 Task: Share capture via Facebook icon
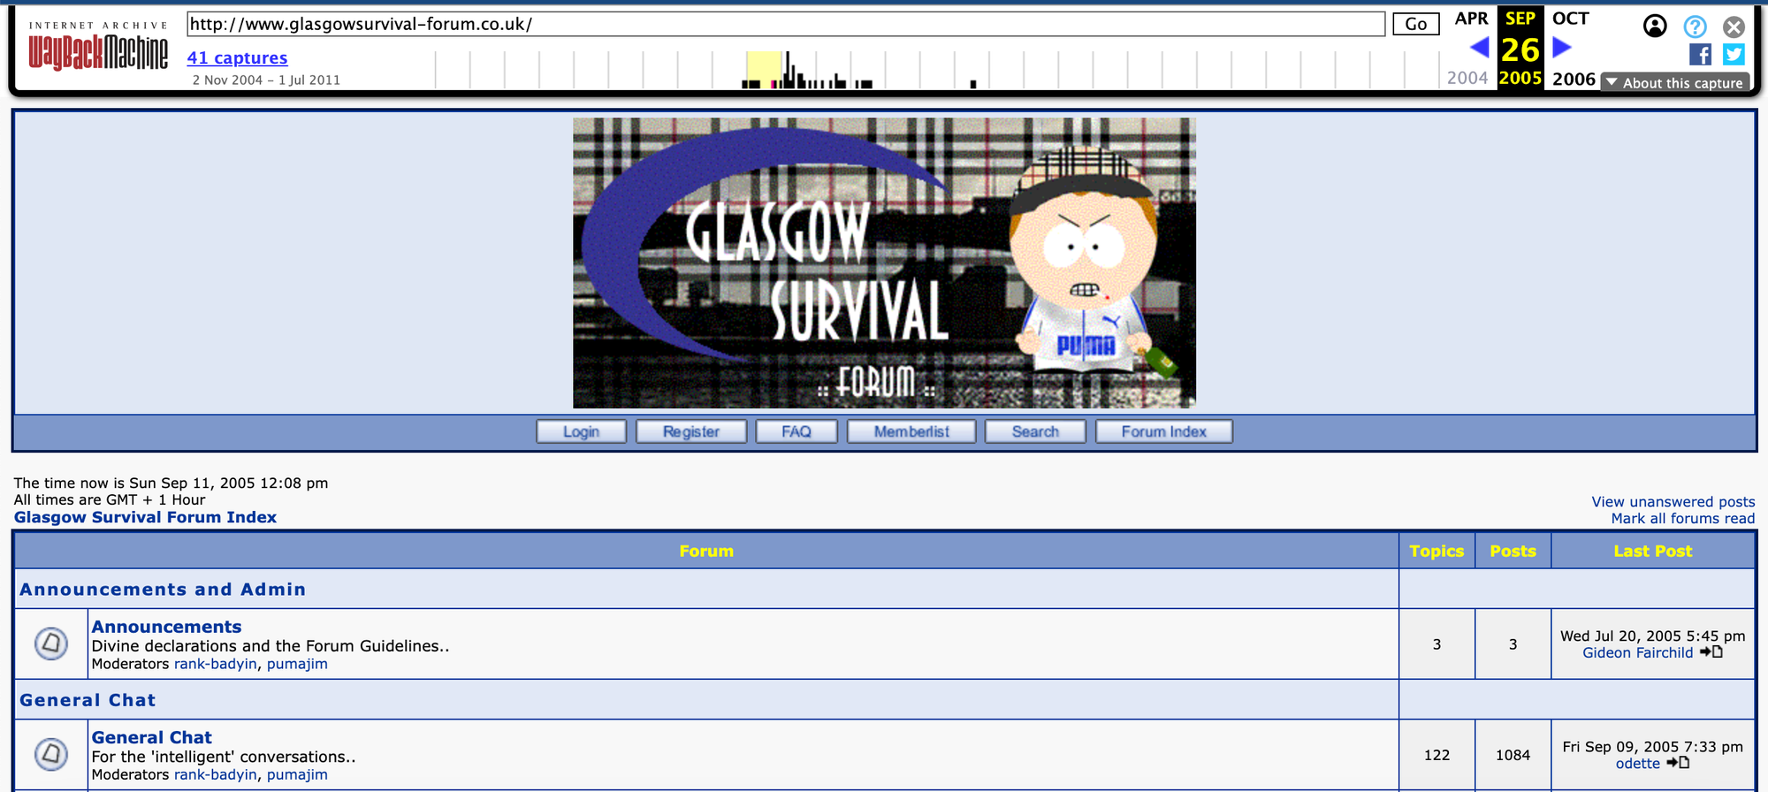[x=1700, y=55]
